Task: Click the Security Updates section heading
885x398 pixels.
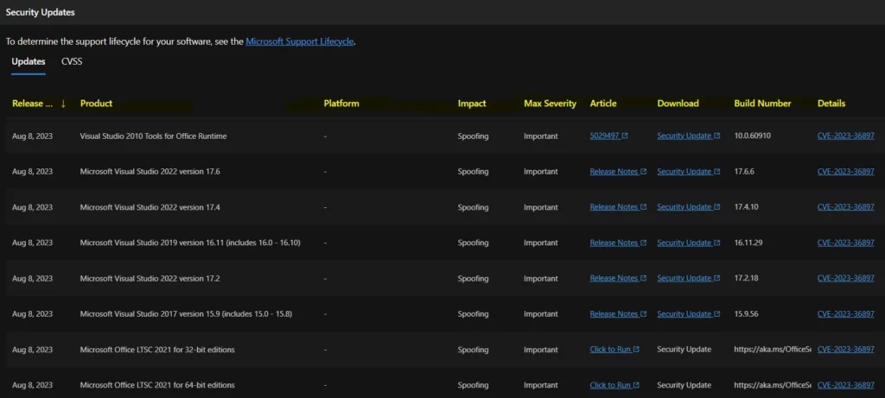Action: 40,12
